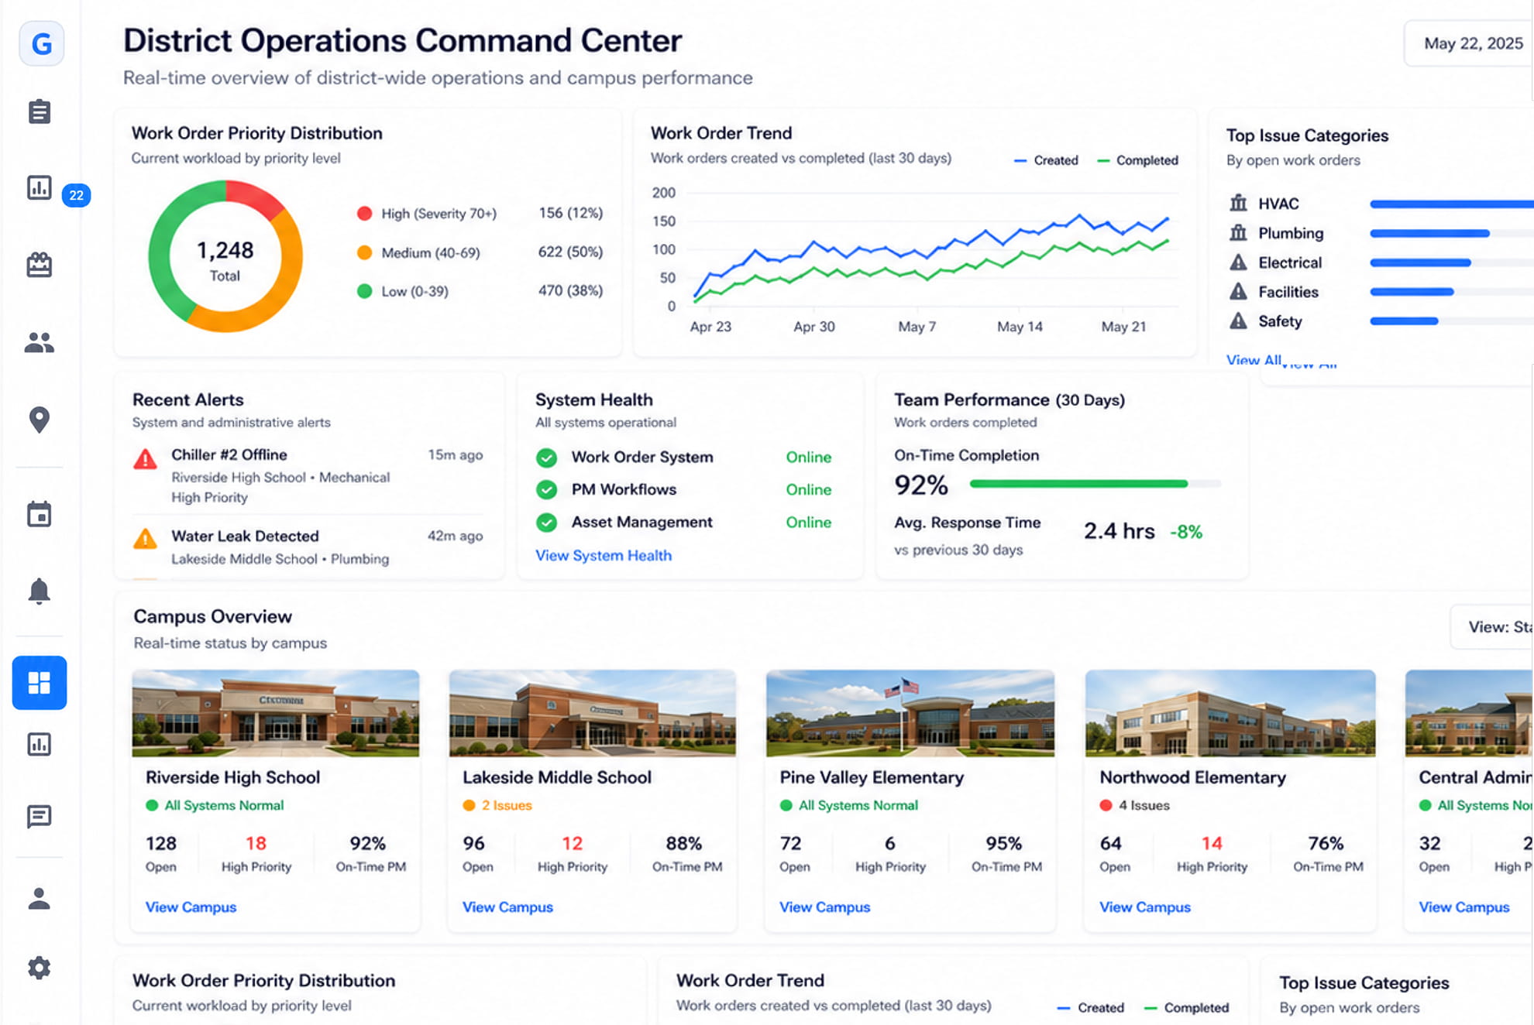Toggle the Completed series in the trend legend
The height and width of the screenshot is (1025, 1534).
(x=1138, y=160)
